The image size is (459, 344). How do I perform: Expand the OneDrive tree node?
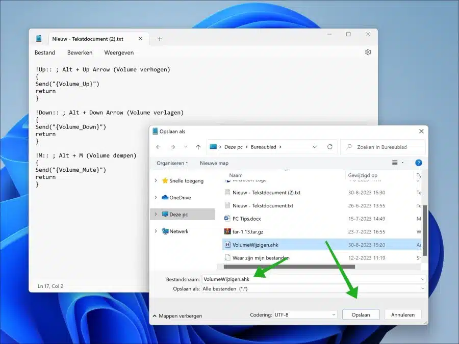[156, 197]
